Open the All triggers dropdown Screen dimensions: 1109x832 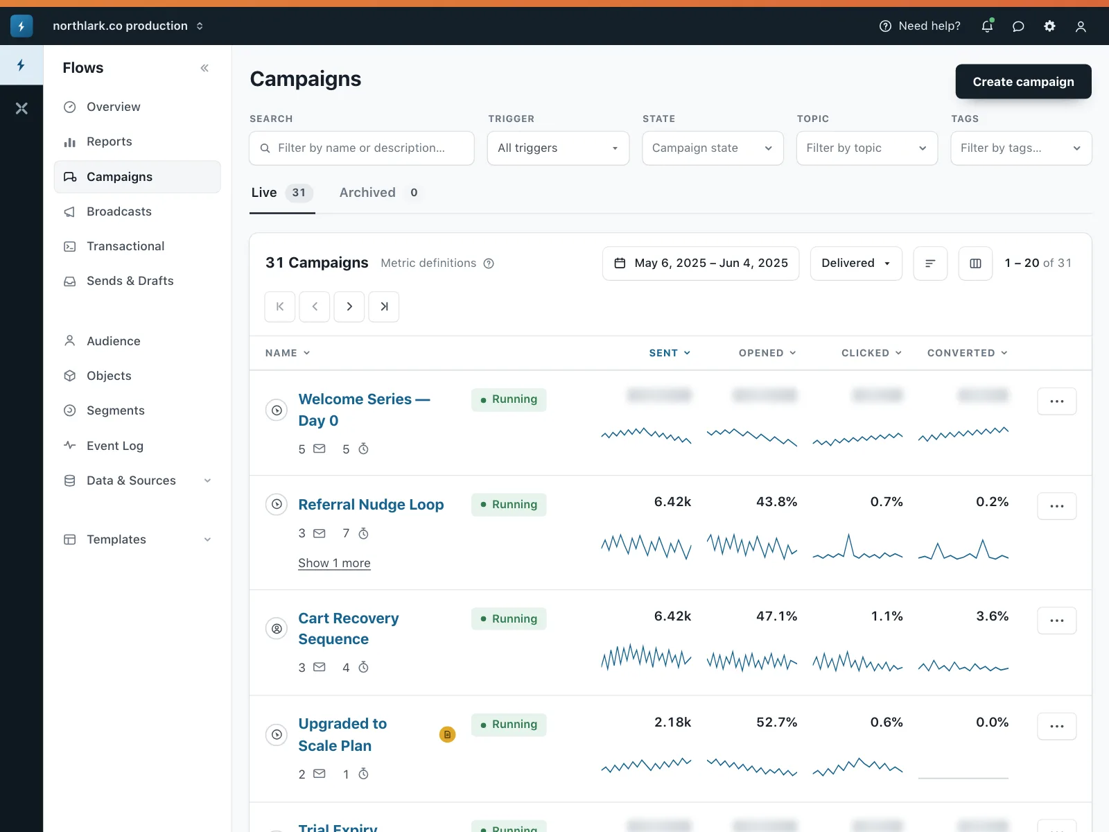coord(559,148)
